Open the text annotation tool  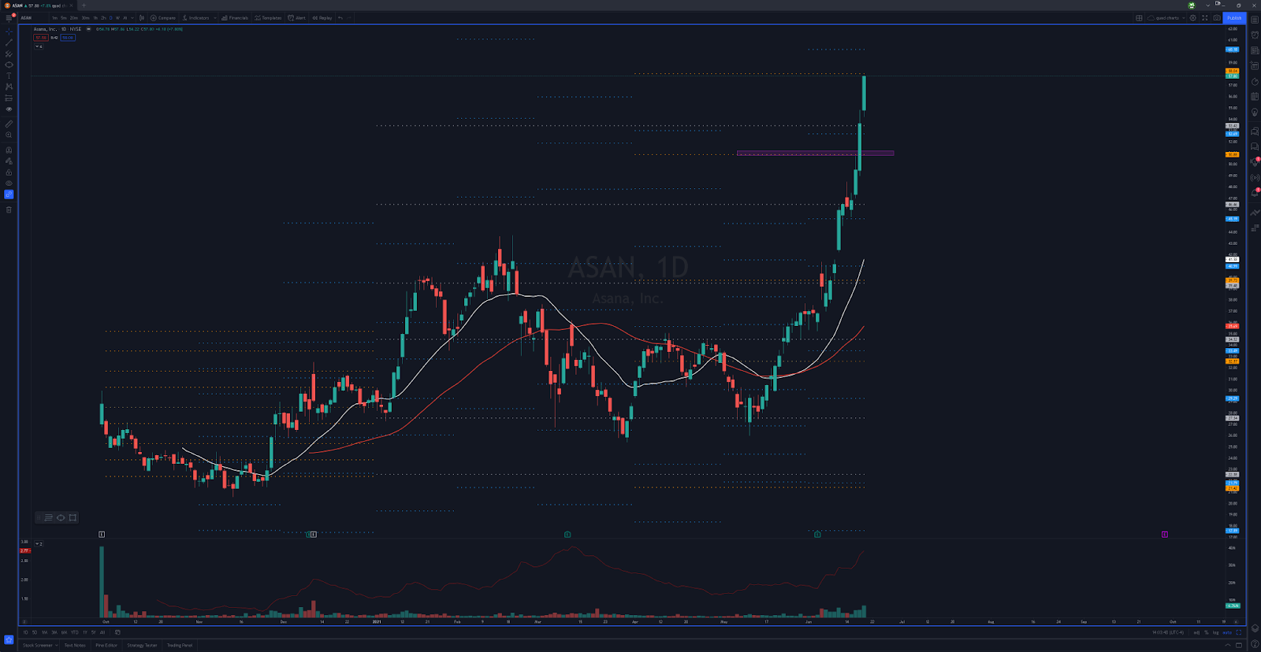click(9, 76)
